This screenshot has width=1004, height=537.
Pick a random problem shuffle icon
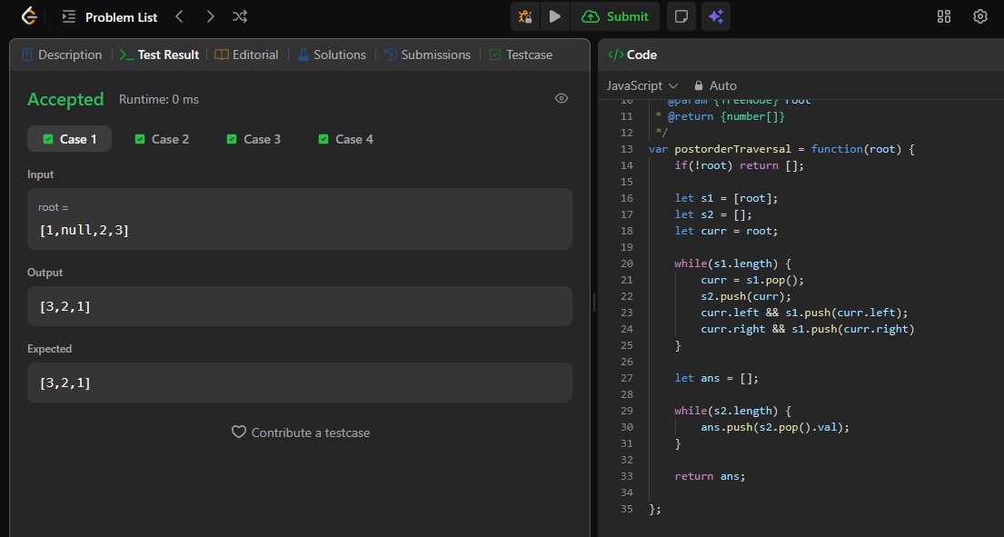point(240,16)
